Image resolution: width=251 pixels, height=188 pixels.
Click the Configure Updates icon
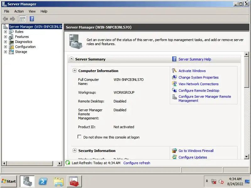[174, 157]
